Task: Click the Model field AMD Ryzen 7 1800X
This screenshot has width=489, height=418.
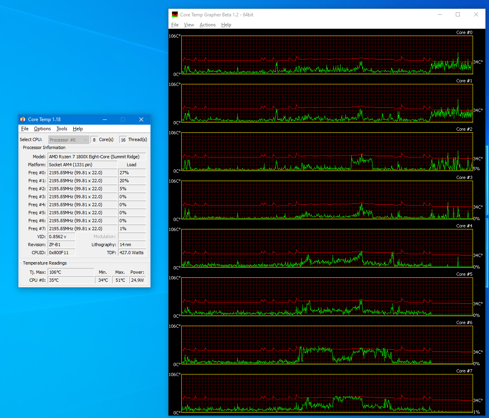Action: tap(97, 157)
